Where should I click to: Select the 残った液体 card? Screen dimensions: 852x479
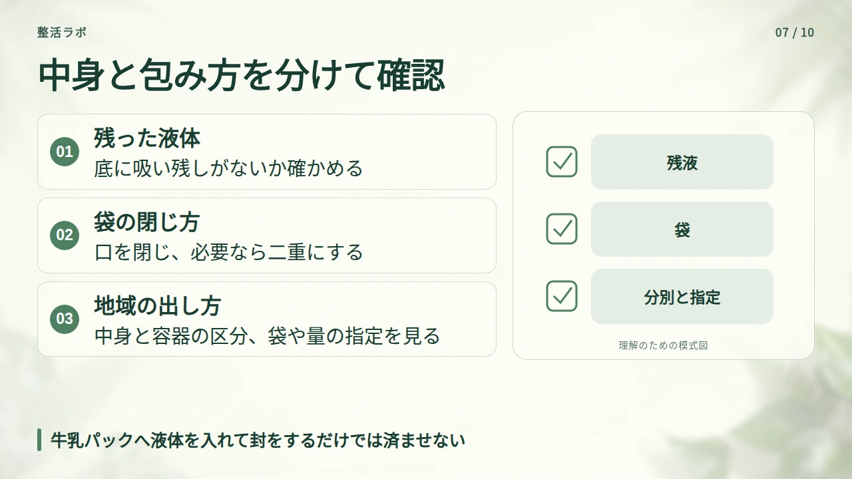click(267, 152)
